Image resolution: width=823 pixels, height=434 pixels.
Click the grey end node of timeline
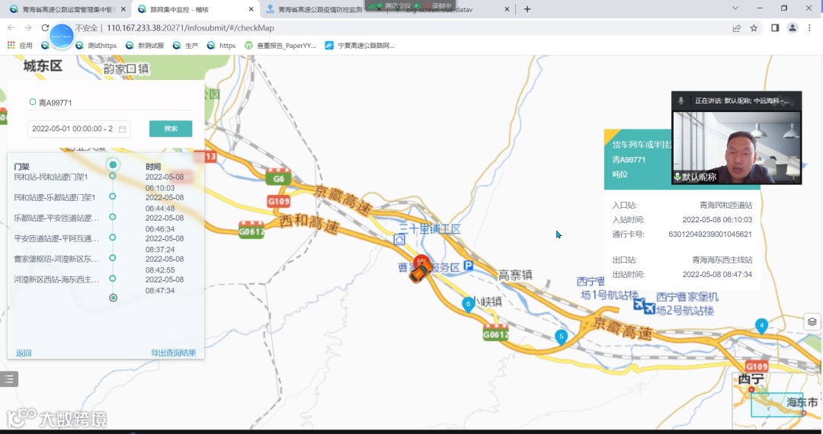point(113,298)
